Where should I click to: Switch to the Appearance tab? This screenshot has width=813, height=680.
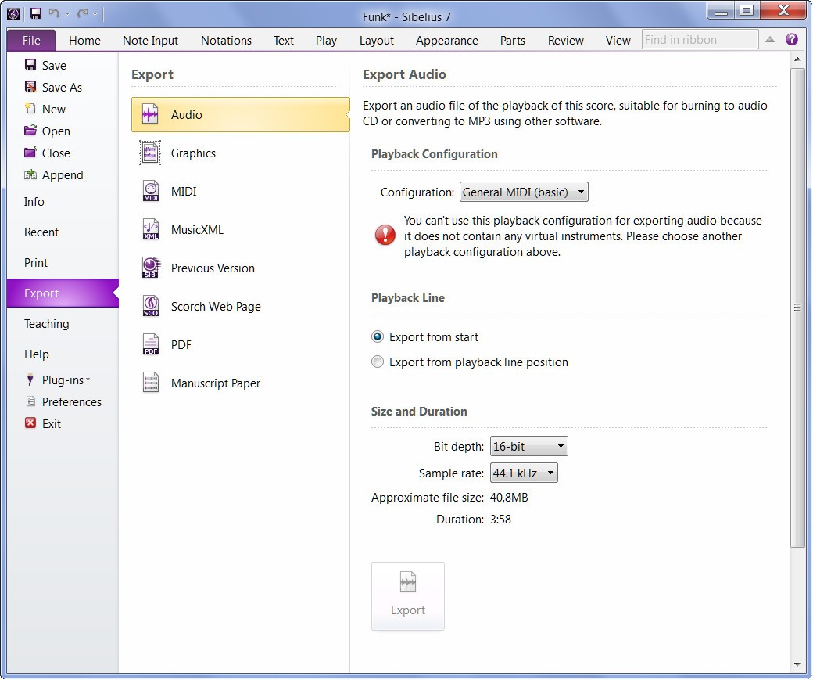point(447,41)
